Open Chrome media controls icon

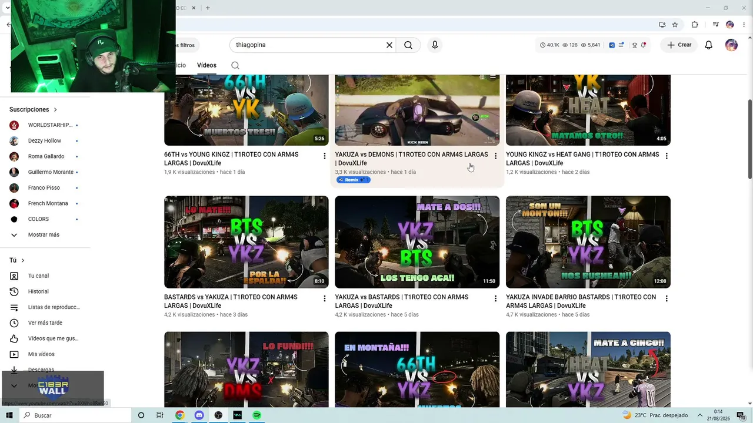pyautogui.click(x=715, y=25)
